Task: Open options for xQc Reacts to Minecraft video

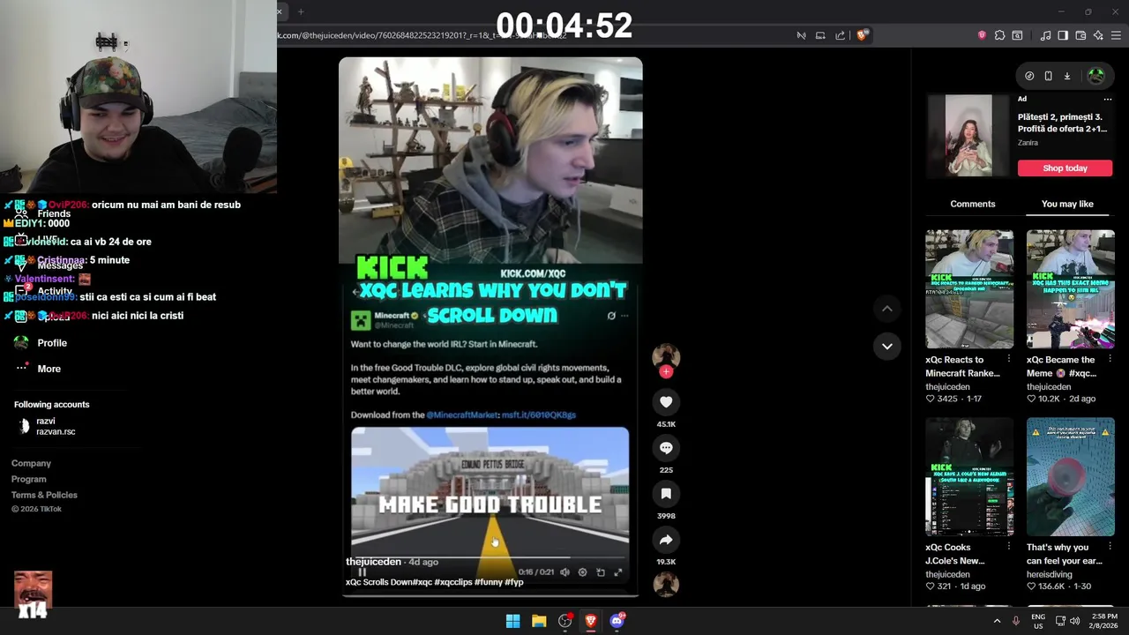Action: pos(1009,360)
